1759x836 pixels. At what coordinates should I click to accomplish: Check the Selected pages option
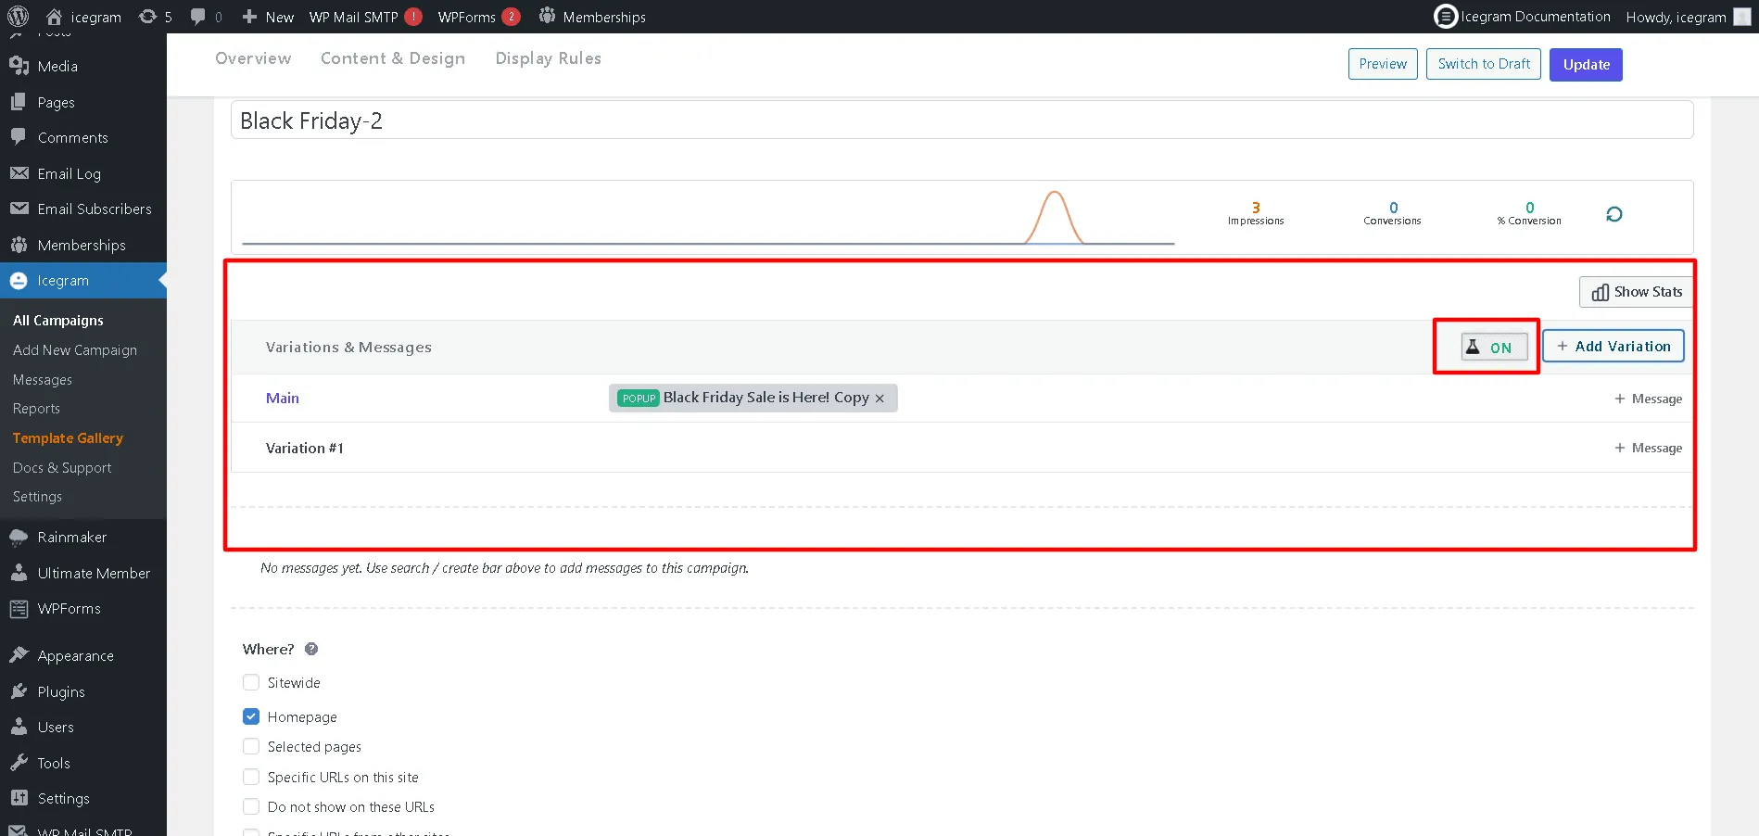[x=251, y=746]
